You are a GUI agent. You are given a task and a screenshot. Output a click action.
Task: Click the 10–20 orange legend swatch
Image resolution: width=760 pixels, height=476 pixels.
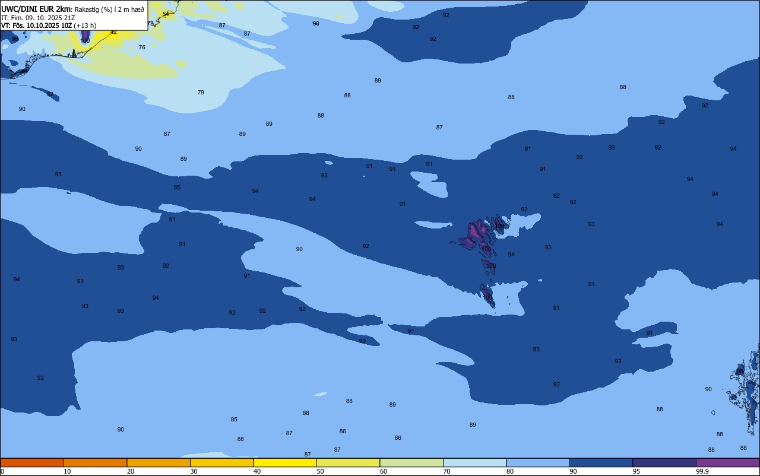[95, 462]
